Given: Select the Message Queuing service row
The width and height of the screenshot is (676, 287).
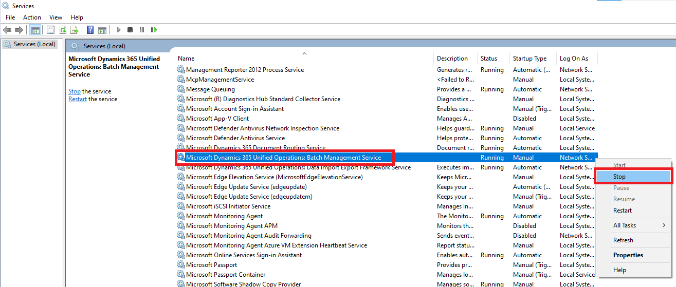Looking at the screenshot, I should pos(210,89).
